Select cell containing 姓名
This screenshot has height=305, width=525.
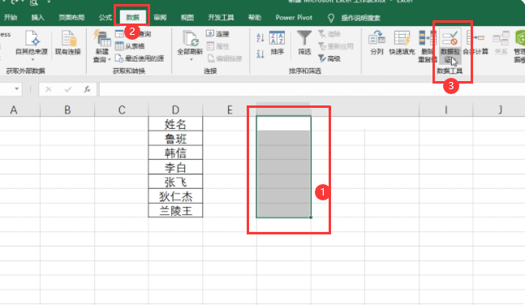175,124
